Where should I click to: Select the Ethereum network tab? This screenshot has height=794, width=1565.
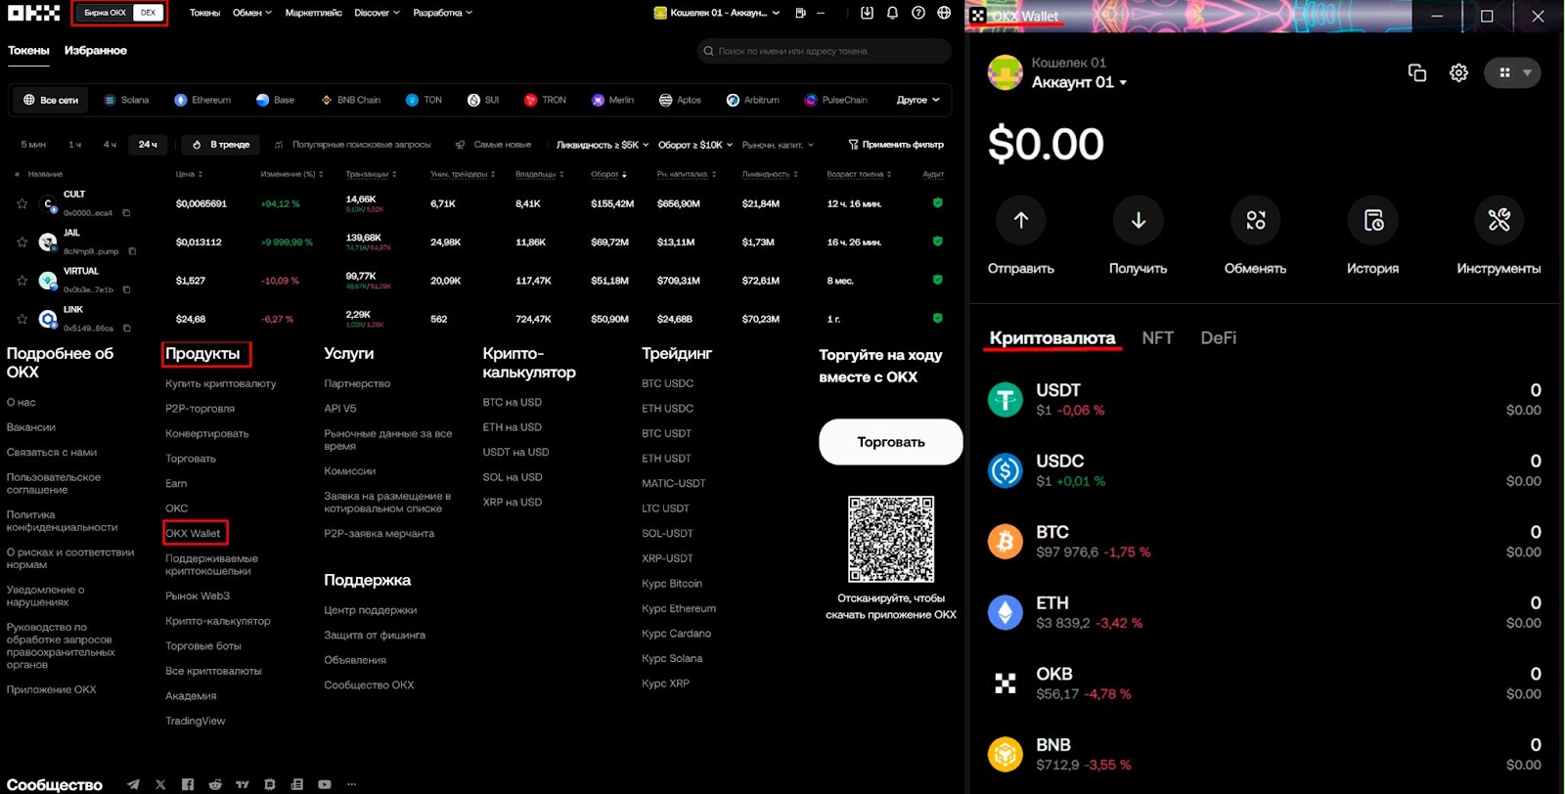click(x=202, y=100)
